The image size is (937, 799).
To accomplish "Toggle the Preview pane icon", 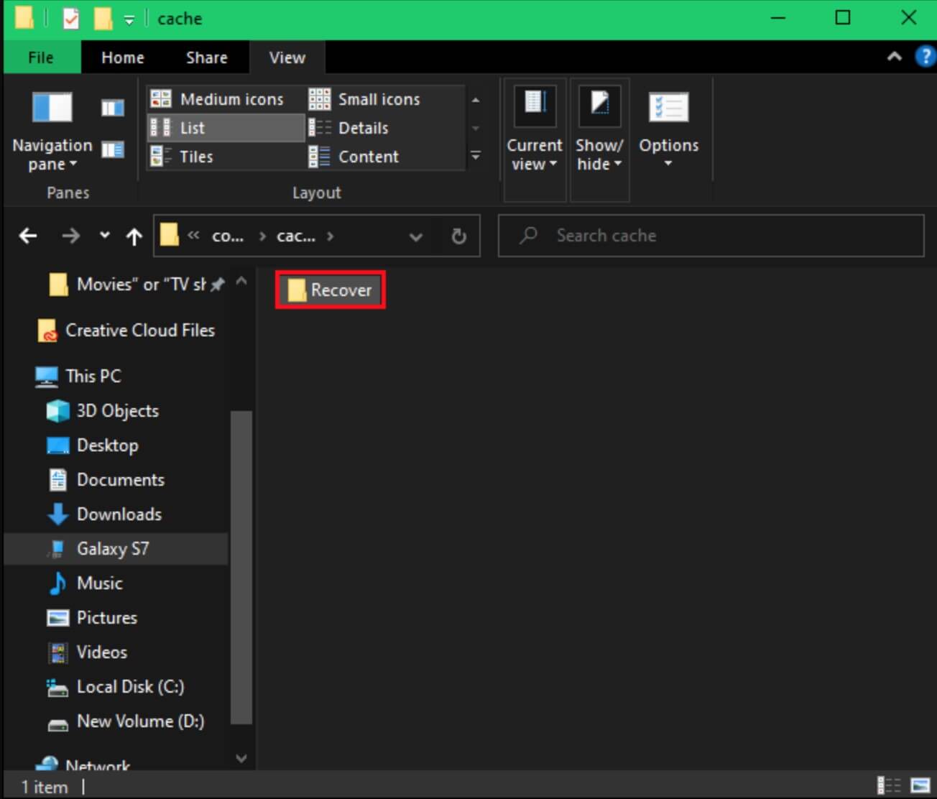I will [112, 108].
